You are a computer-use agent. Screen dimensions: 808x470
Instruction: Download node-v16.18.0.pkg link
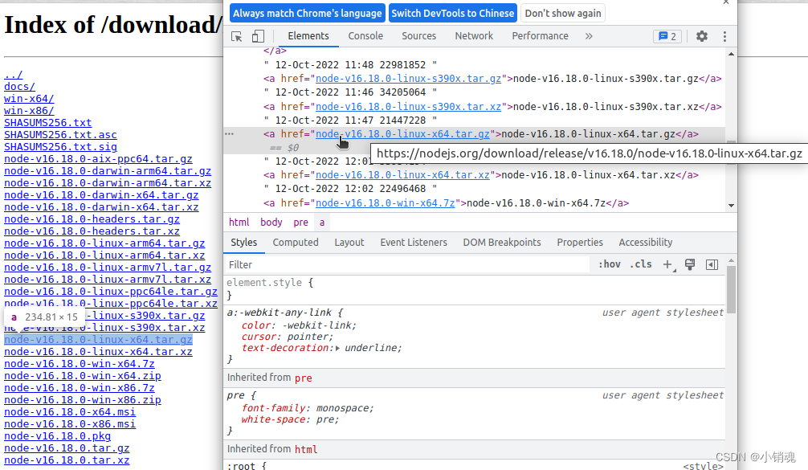coord(57,436)
